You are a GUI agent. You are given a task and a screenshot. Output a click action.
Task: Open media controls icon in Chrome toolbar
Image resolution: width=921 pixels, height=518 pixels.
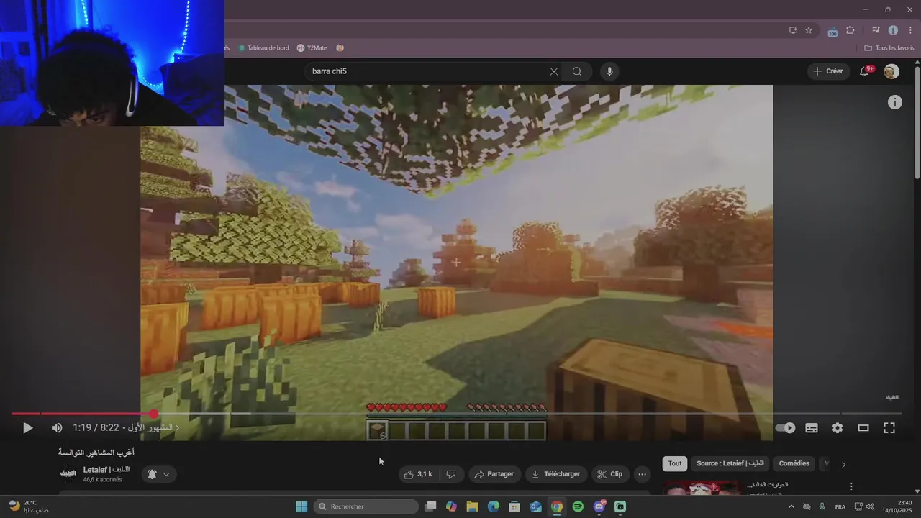(876, 30)
